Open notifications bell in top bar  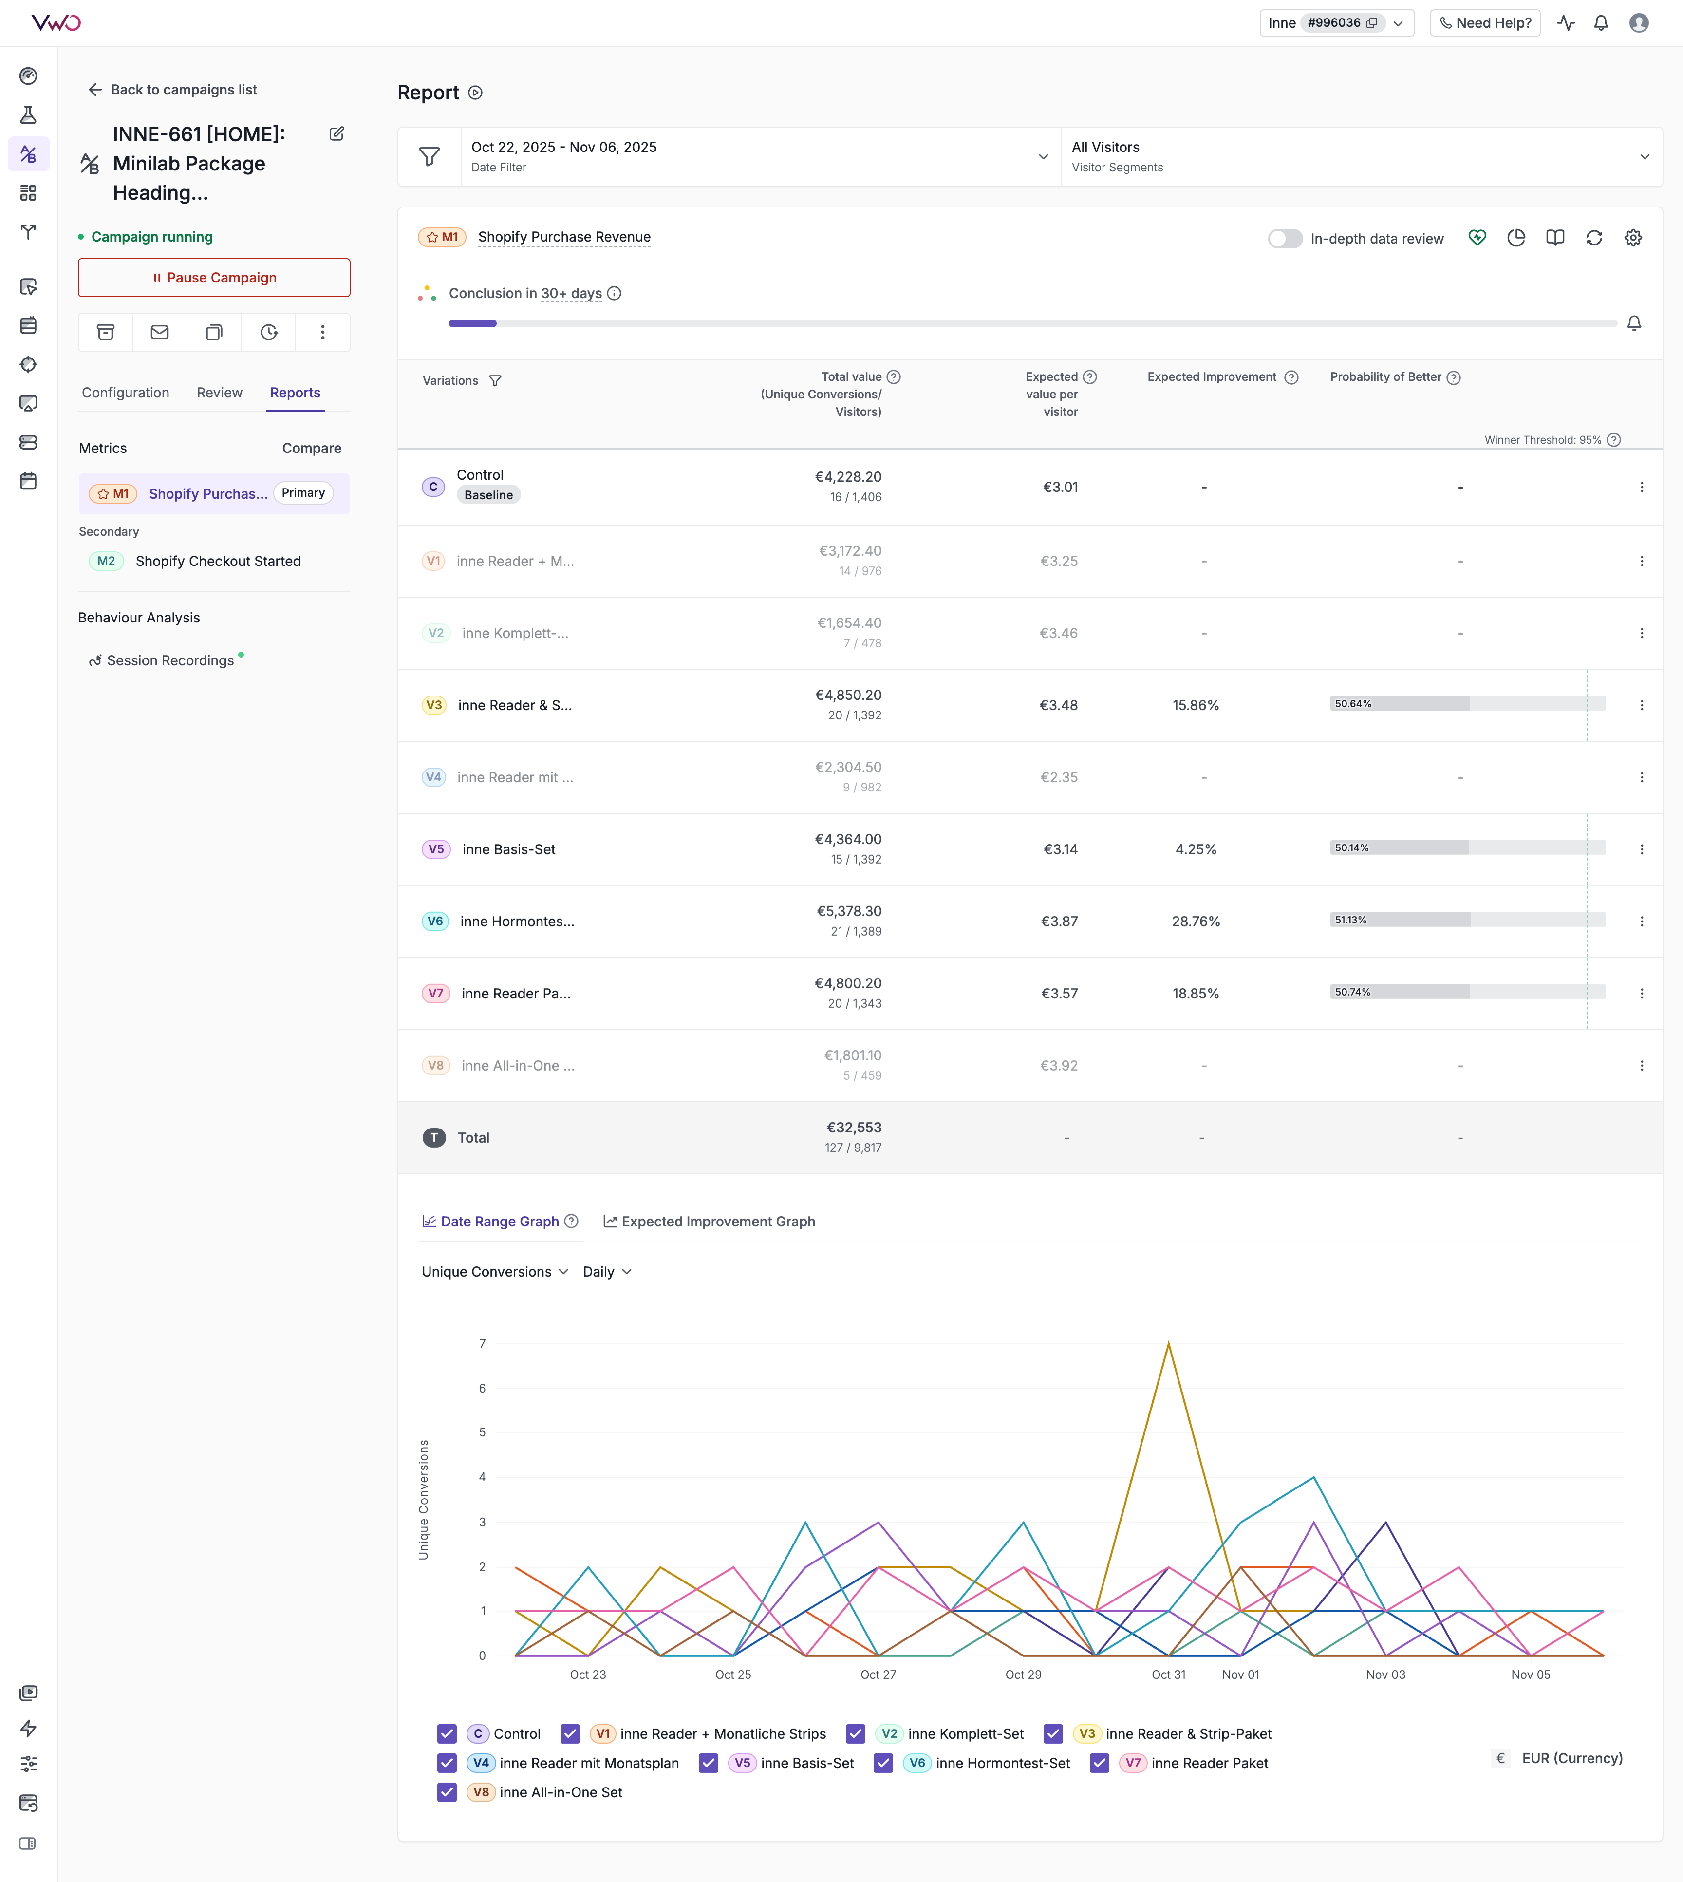point(1601,23)
